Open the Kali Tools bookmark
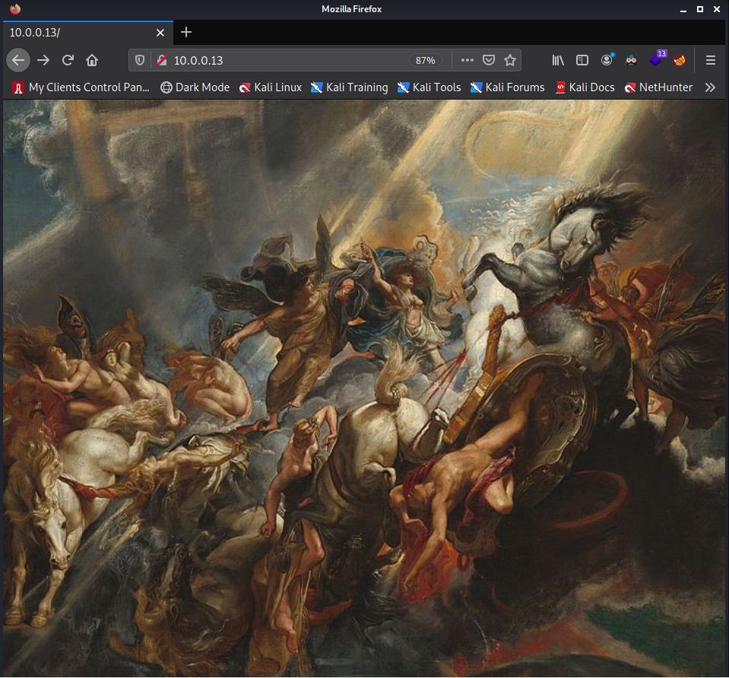Viewport: 729px width, 678px height. pos(429,87)
